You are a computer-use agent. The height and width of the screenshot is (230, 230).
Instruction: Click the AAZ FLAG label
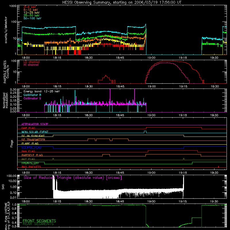point(28,159)
